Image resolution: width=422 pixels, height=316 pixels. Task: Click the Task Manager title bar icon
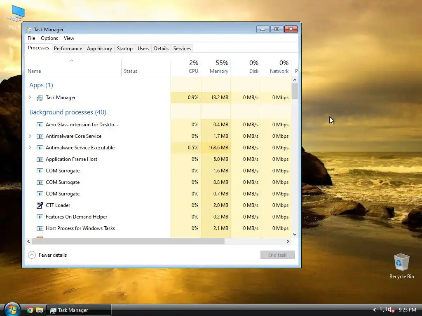click(x=29, y=30)
